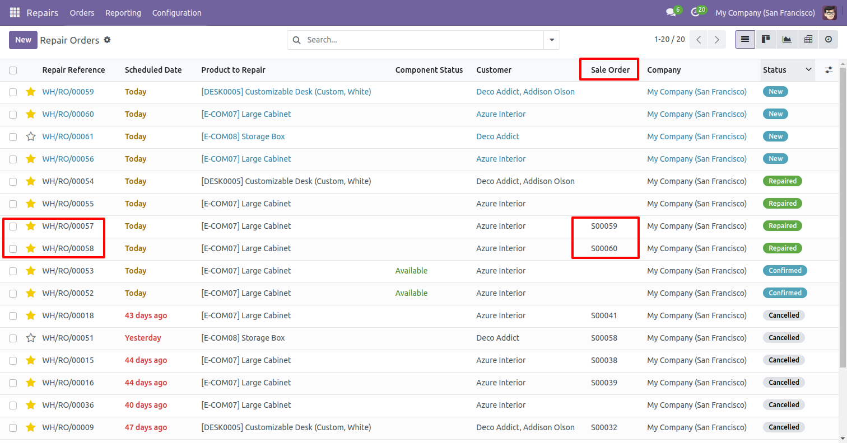847x443 pixels.
Task: Expand the search options dropdown arrow
Action: click(x=552, y=40)
